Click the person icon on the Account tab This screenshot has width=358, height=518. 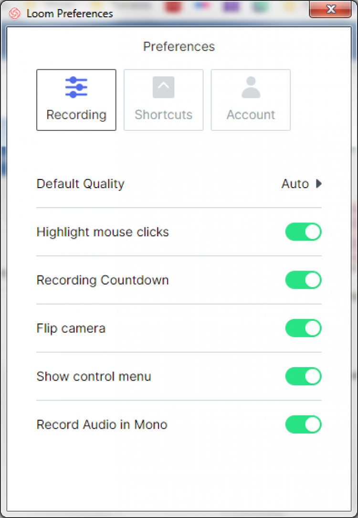pyautogui.click(x=251, y=87)
